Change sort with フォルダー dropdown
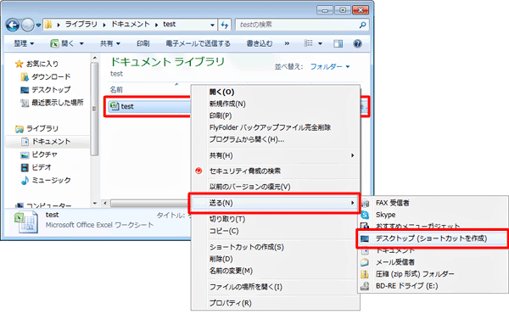509x314 pixels. (330, 66)
